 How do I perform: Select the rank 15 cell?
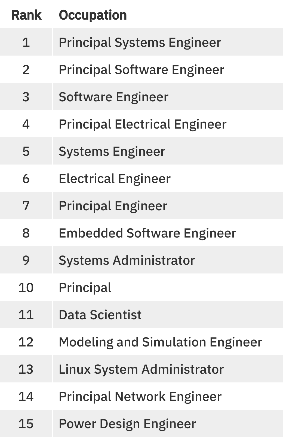pyautogui.click(x=26, y=424)
